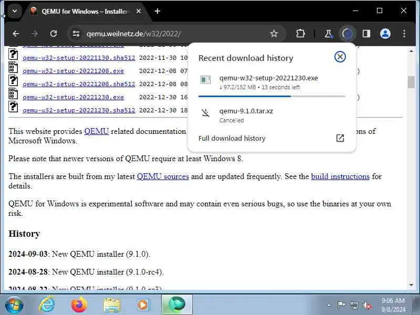Screen dimensions: 420x315
Task: Click the Action Center flag tray icon
Action: click(x=341, y=305)
